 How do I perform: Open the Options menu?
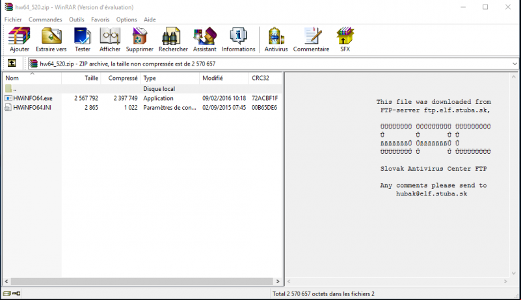click(x=126, y=19)
